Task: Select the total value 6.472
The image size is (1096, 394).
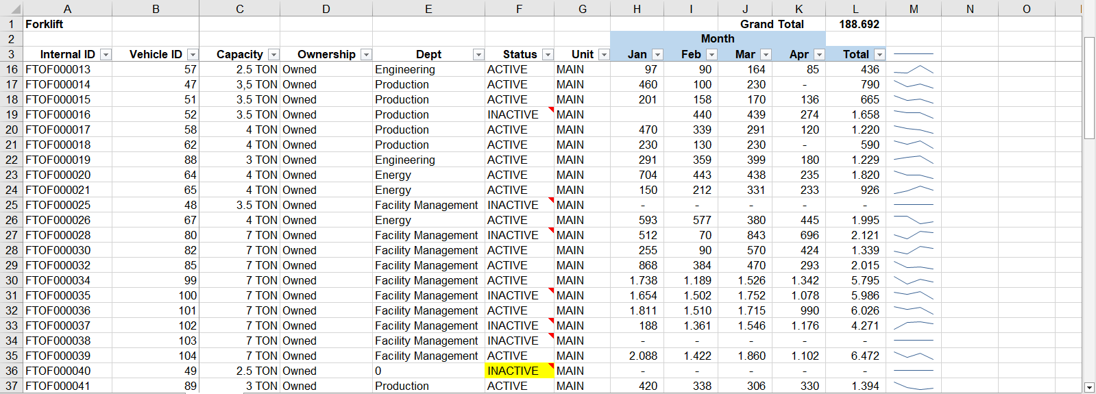Action: pyautogui.click(x=855, y=356)
